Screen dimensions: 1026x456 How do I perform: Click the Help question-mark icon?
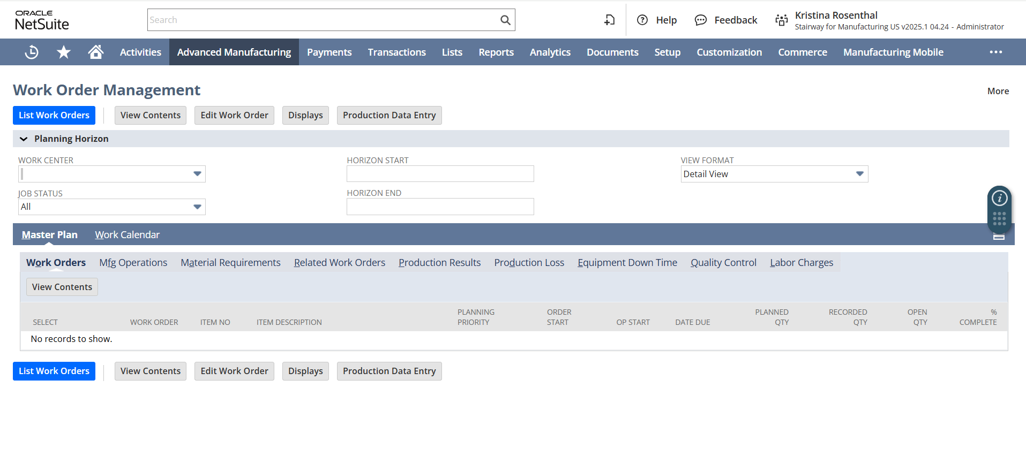tap(642, 20)
